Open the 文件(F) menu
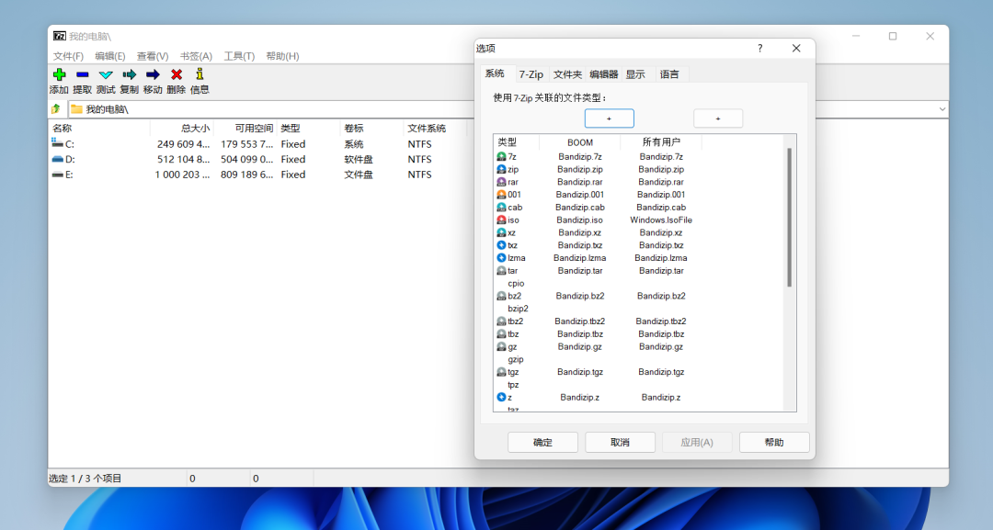This screenshot has height=530, width=993. tap(68, 56)
